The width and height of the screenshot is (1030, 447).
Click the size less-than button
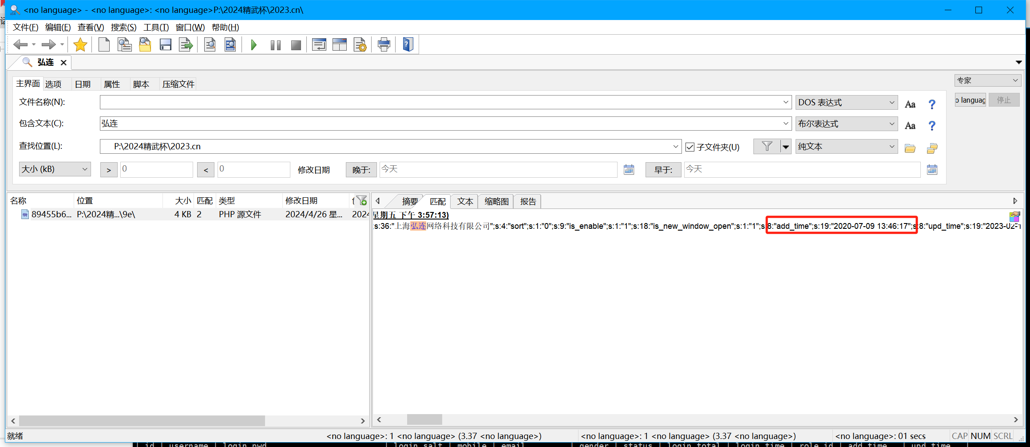tap(206, 170)
